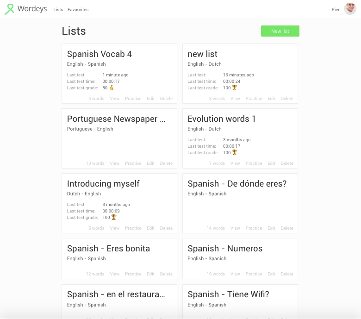Delete the Portuguese Newspaper list
This screenshot has width=361, height=319.
(x=166, y=163)
